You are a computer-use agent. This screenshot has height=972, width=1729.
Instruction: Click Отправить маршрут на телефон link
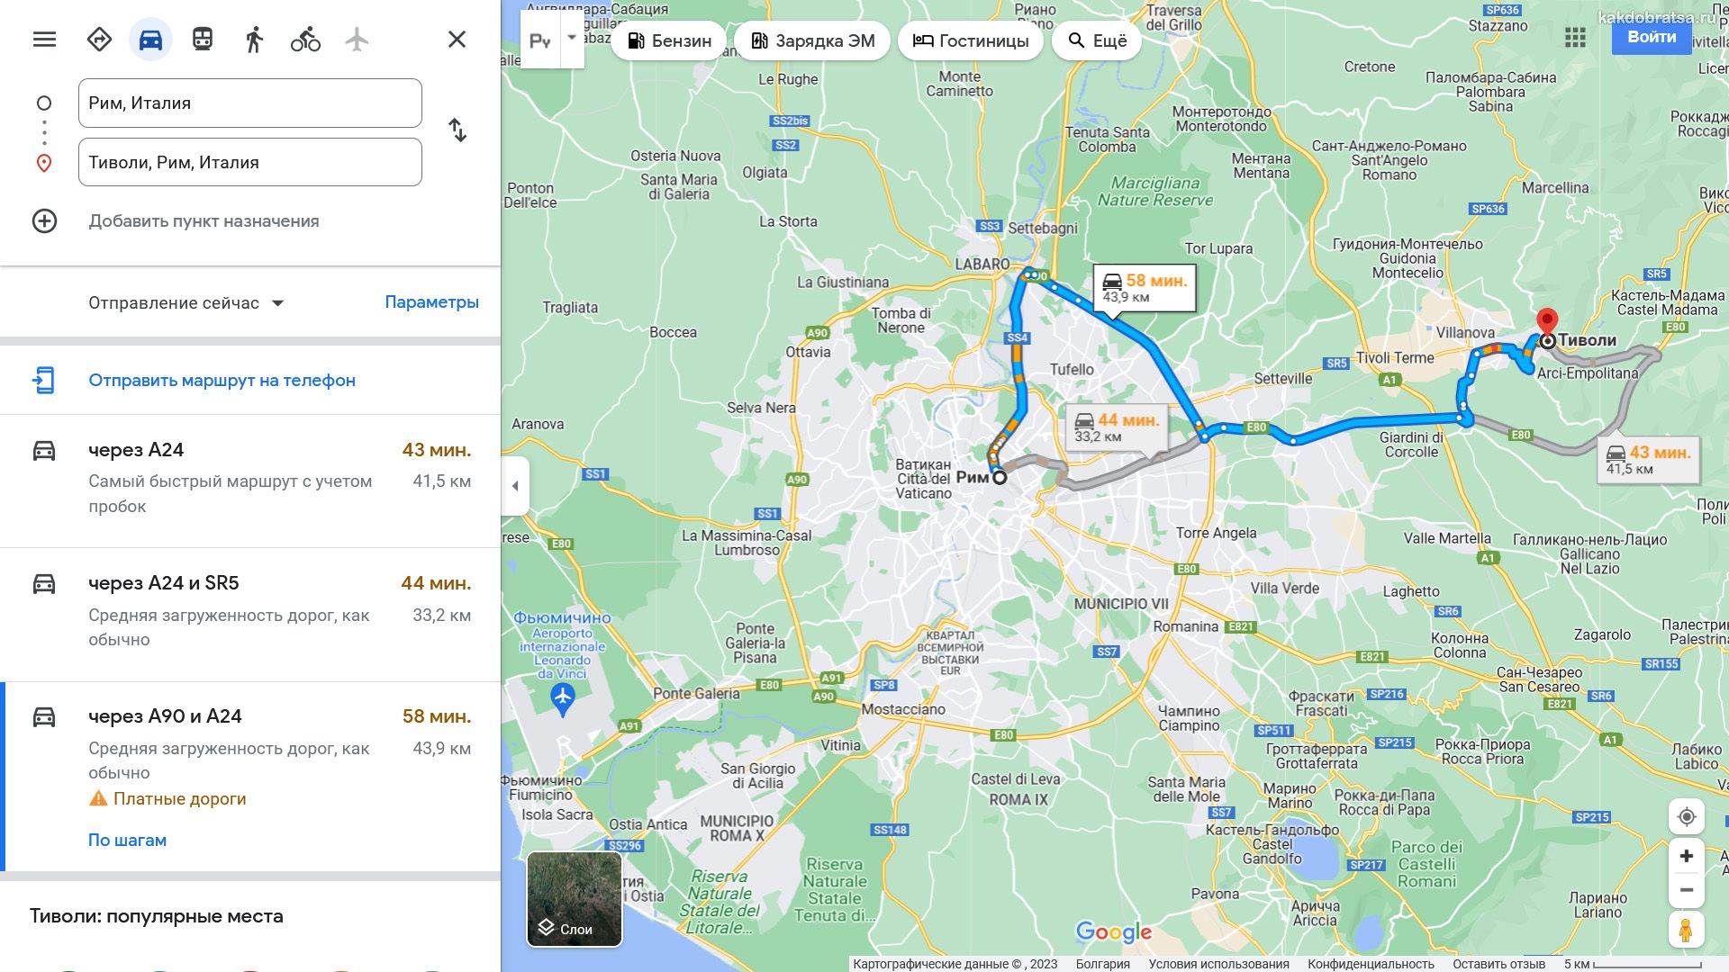coord(222,381)
